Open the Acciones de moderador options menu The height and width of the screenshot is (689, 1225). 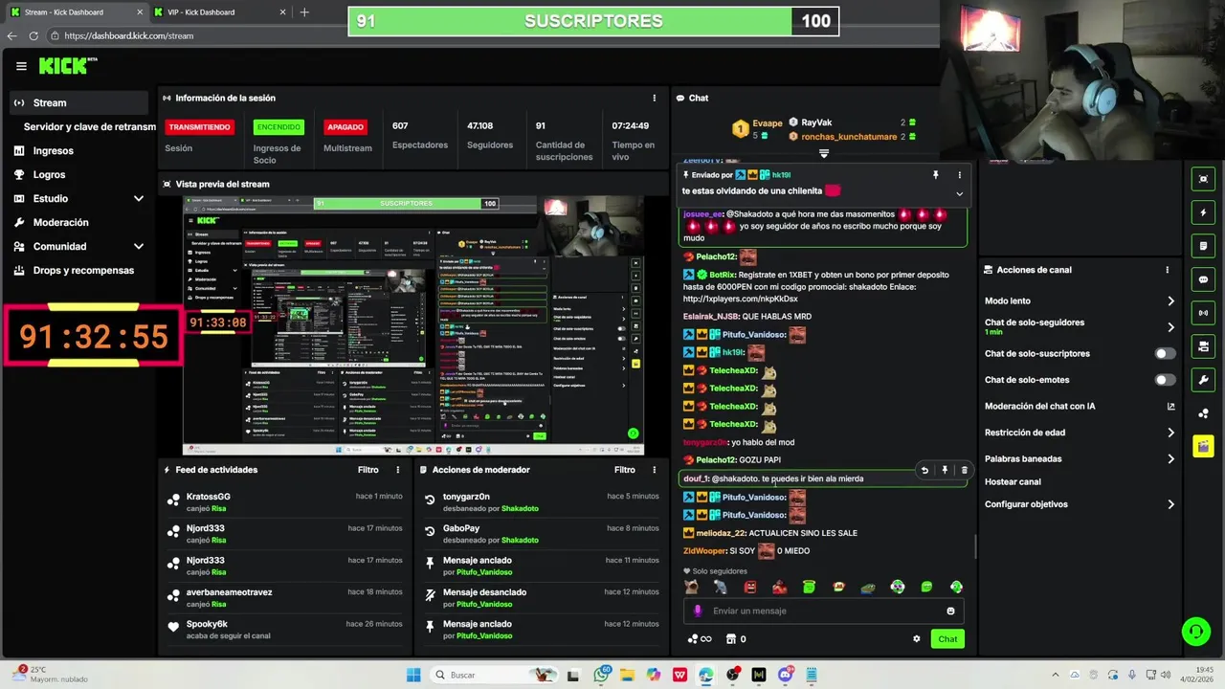click(x=655, y=470)
